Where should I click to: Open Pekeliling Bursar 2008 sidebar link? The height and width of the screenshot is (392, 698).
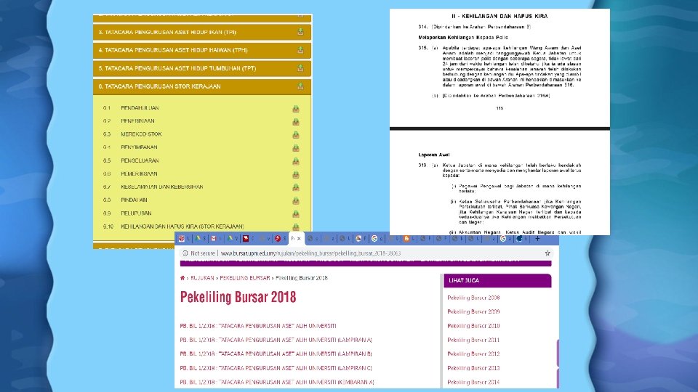pos(473,298)
